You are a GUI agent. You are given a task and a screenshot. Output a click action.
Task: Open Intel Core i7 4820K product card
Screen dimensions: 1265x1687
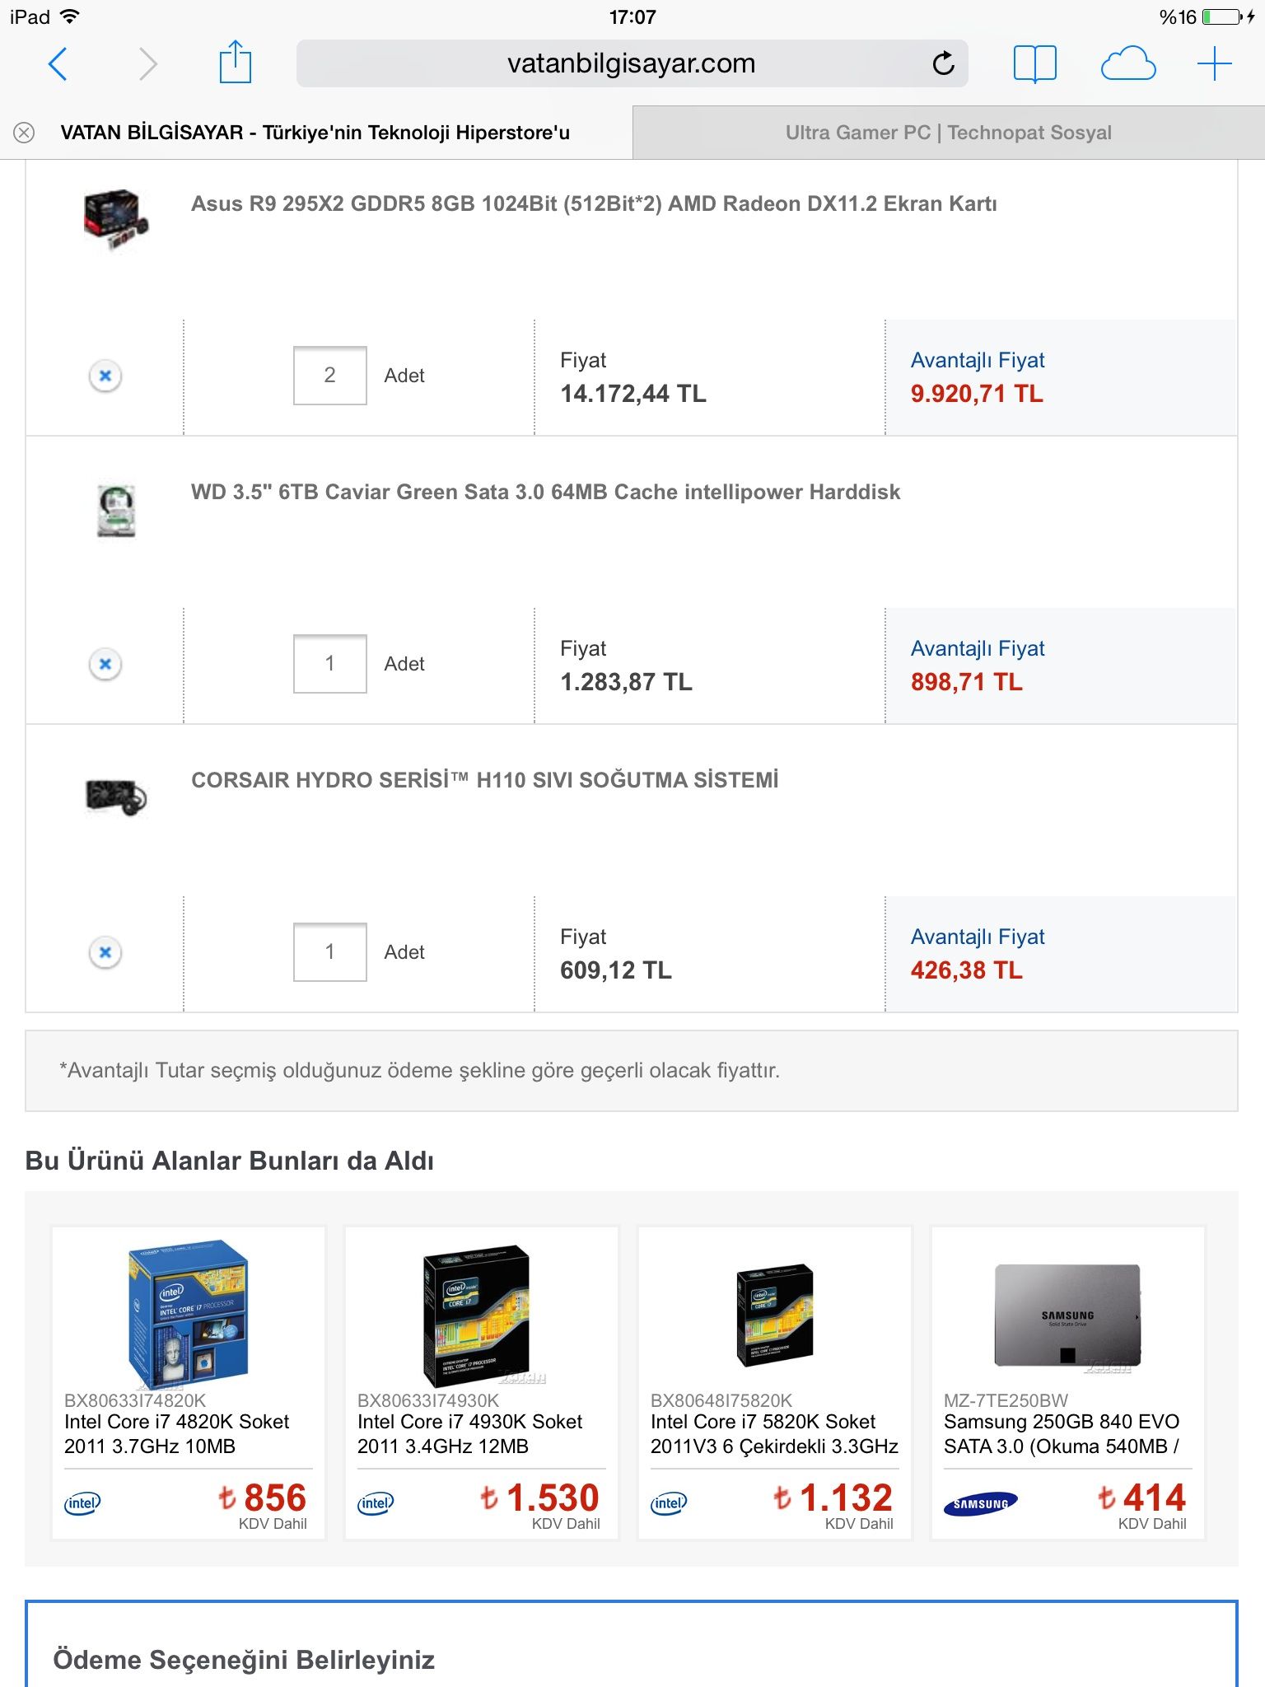tap(188, 1382)
